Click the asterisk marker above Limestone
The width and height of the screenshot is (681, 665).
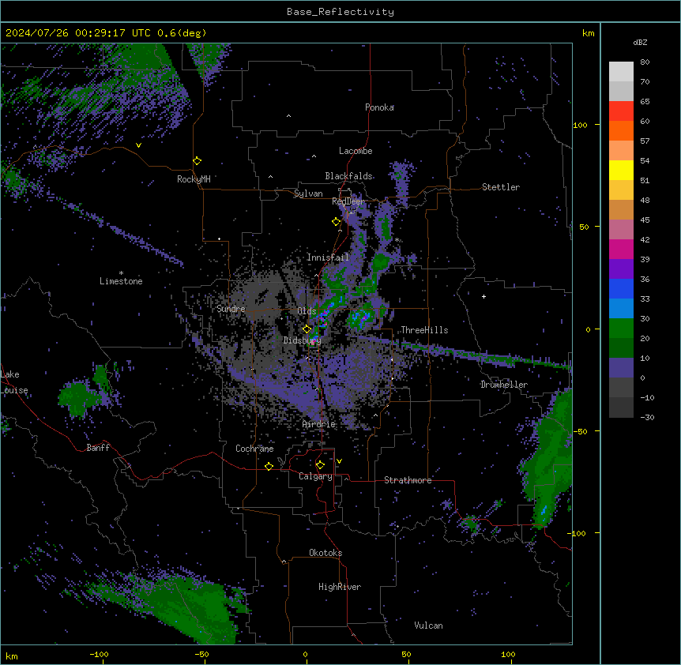pos(121,273)
